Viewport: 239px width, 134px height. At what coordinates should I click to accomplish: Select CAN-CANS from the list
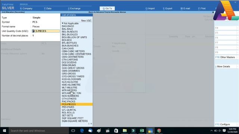coord(68,48)
